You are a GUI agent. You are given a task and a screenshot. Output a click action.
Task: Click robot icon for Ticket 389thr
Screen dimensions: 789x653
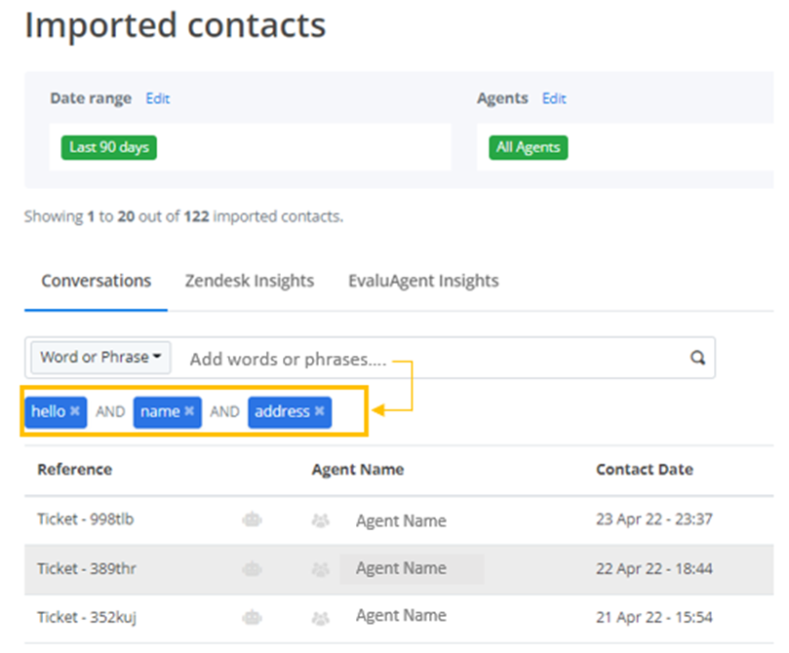pos(252,569)
